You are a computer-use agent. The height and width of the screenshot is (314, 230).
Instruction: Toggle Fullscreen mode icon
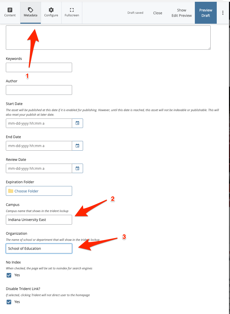pyautogui.click(x=72, y=10)
